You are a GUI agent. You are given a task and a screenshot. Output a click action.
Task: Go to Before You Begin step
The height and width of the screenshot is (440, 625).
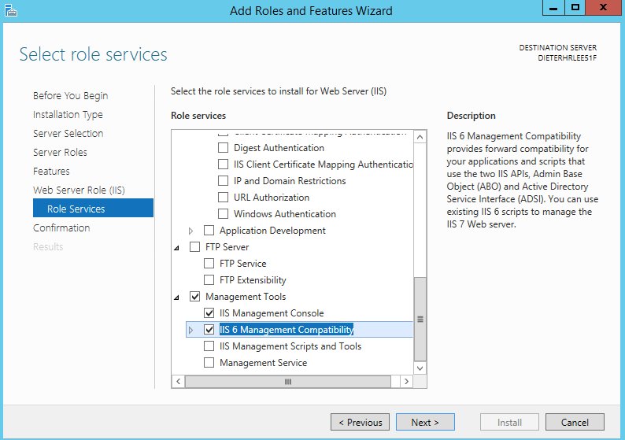coord(71,96)
